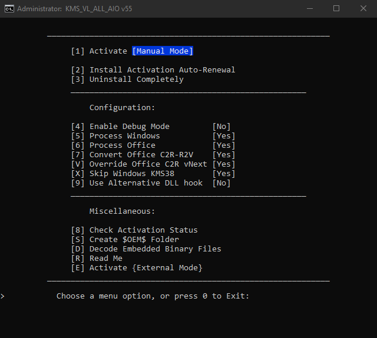Select Check Activation Status entry
377x338 pixels.
[x=134, y=230]
